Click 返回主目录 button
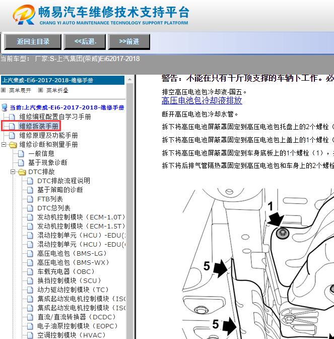This screenshot has width=334, height=339. click(33, 41)
